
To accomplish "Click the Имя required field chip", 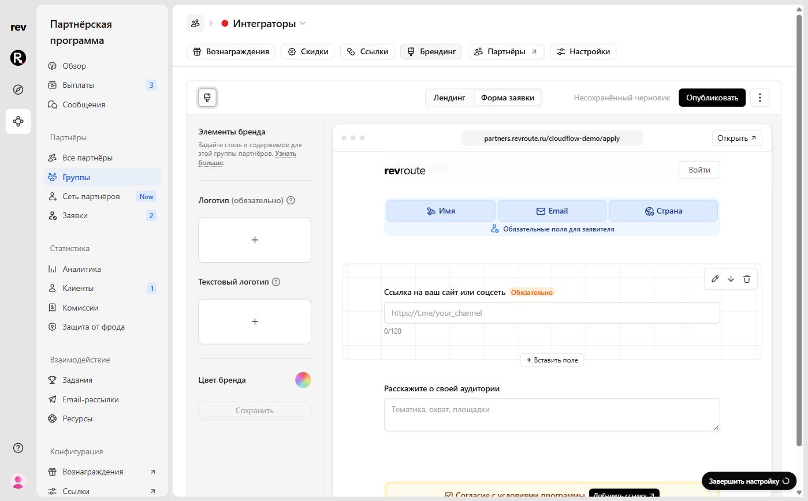I will pos(441,211).
